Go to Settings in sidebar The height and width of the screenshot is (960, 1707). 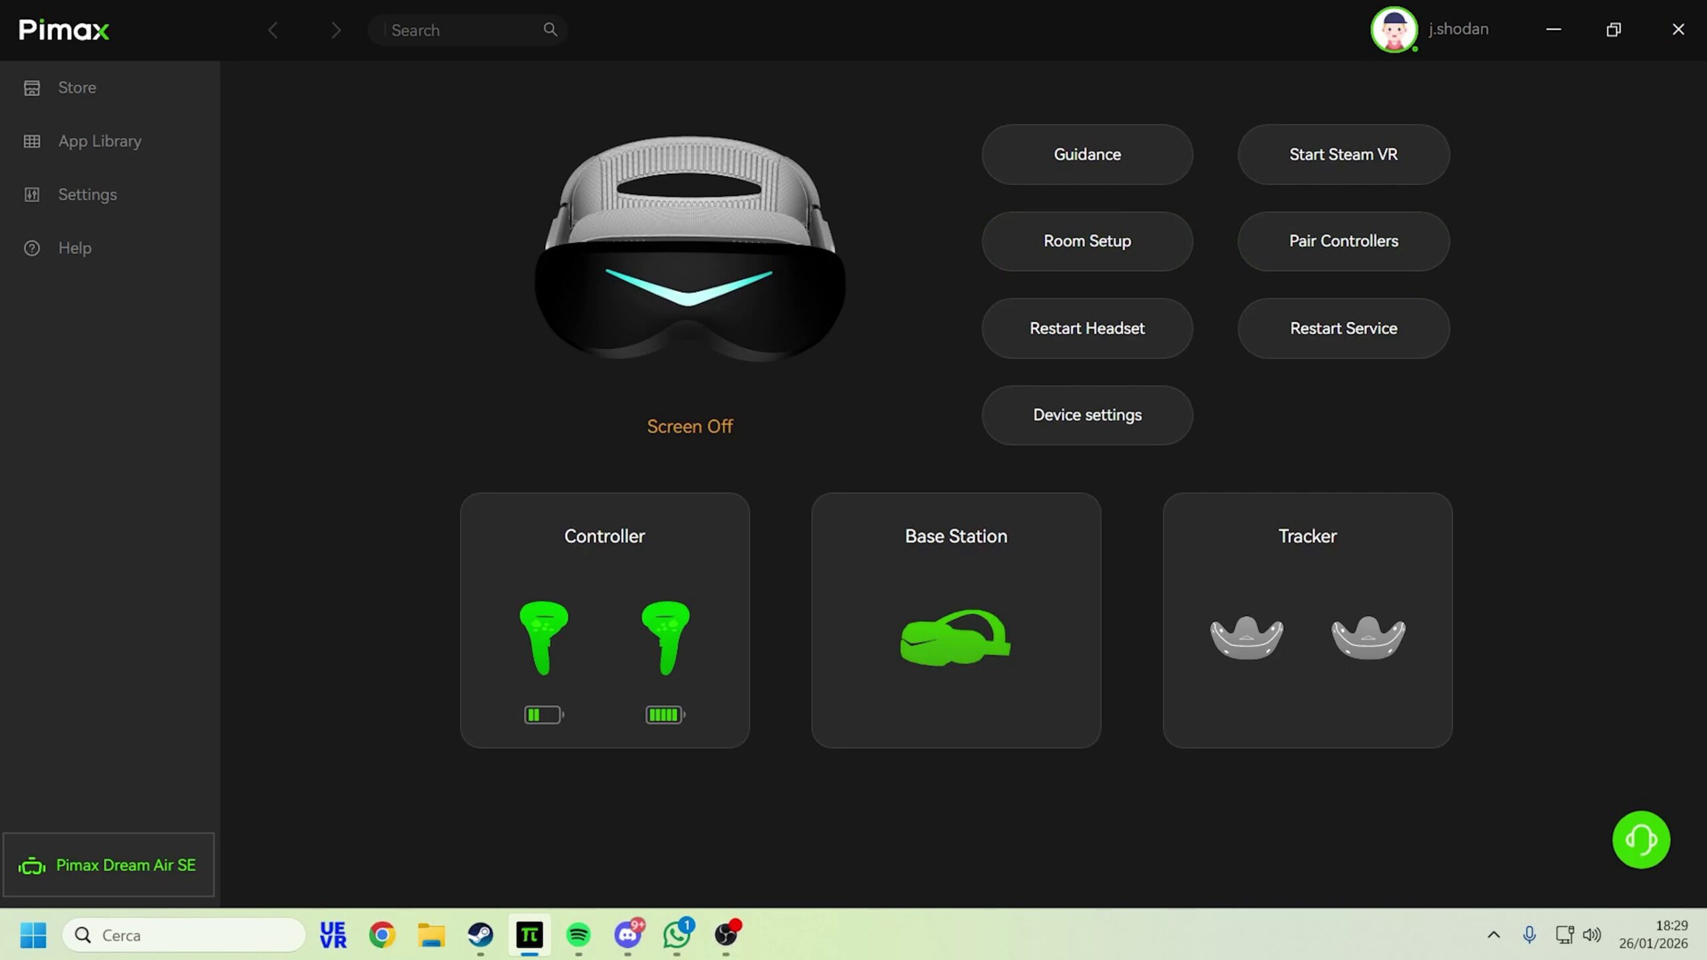point(87,194)
